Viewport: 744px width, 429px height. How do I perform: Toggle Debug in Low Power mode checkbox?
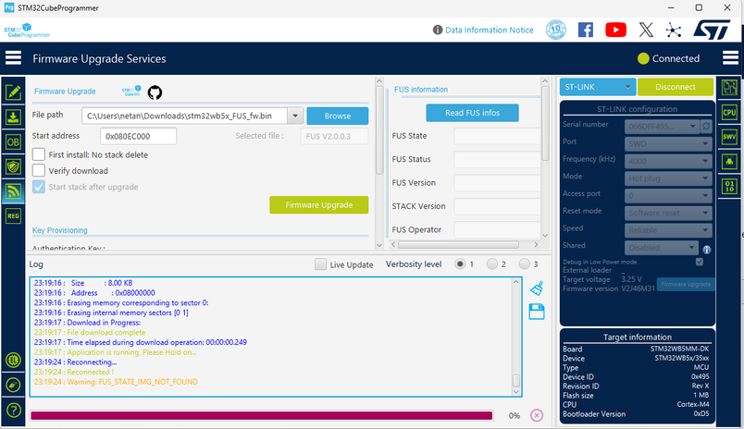[700, 262]
